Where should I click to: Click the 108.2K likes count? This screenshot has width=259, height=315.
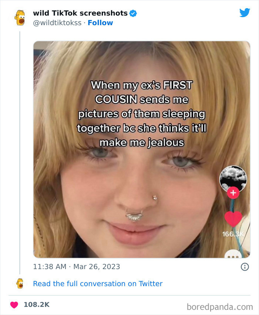coord(36,305)
